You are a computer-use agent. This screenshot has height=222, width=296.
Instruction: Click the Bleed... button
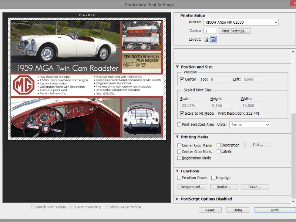coord(255,187)
